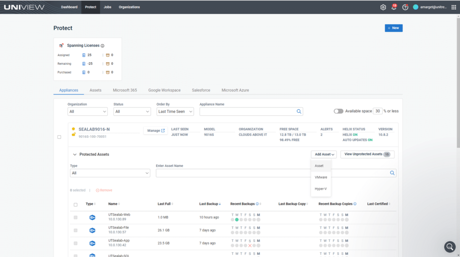460x257 pixels.
Task: Click the Manage appliance button
Action: [156, 130]
